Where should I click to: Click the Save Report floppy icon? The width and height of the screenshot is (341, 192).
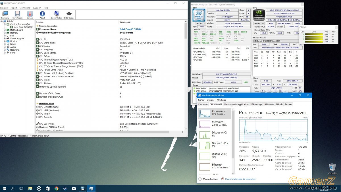[17, 14]
